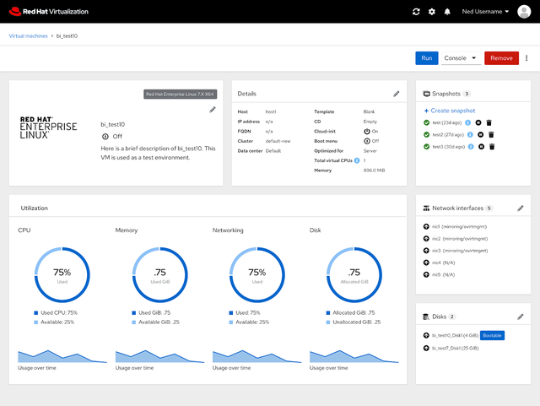
Task: Click the Used CPU: 75% legend swatch
Action: click(35, 313)
